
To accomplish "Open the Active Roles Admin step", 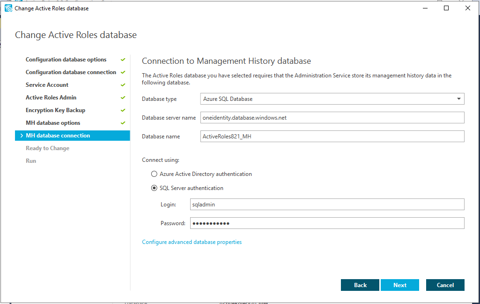I will [x=51, y=98].
